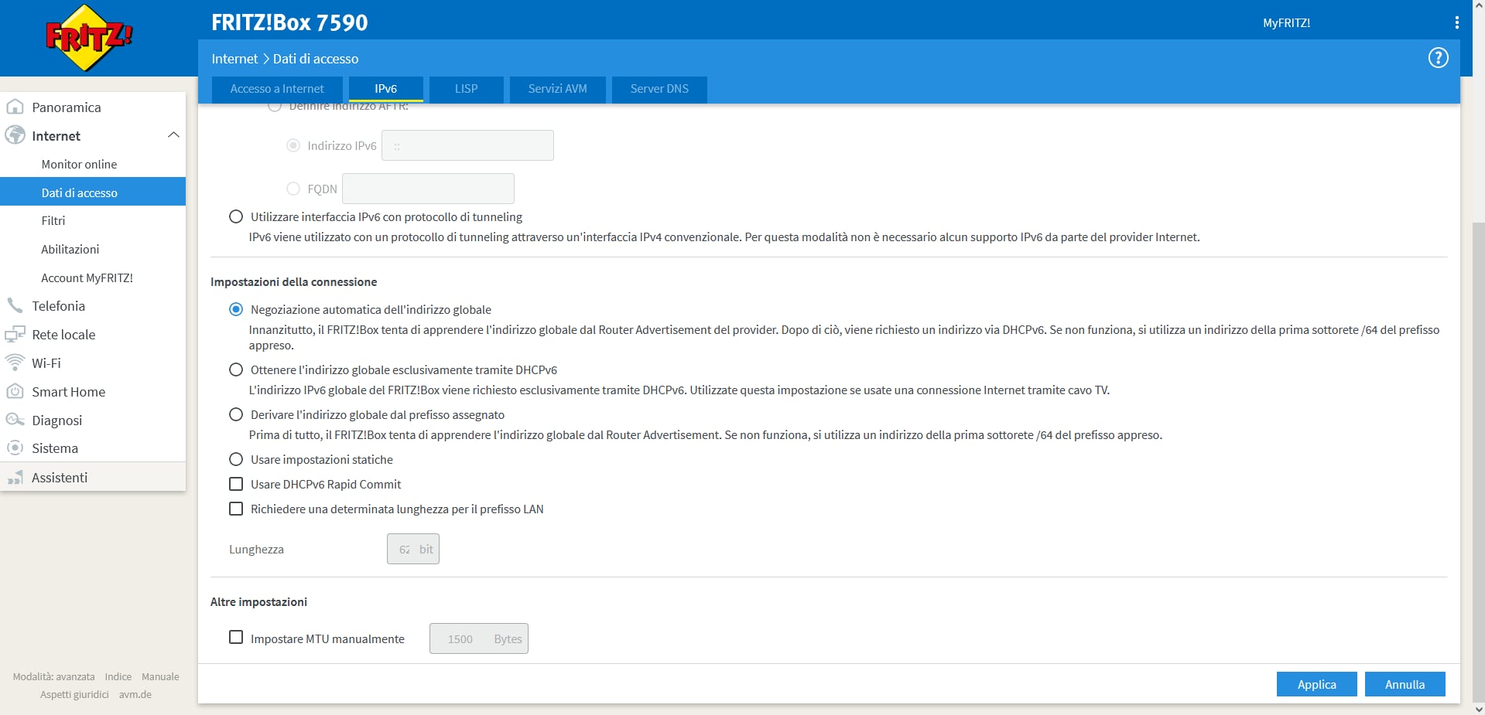Open Aspetti giuridici link

pyautogui.click(x=74, y=694)
